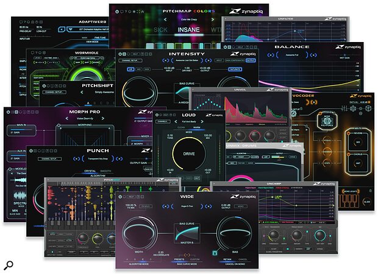Toggle the SATURATE button in Intensity
The height and width of the screenshot is (274, 378).
pos(235,69)
